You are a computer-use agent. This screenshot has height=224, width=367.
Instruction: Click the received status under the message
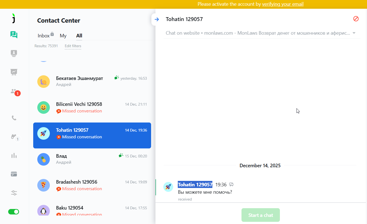click(x=185, y=199)
